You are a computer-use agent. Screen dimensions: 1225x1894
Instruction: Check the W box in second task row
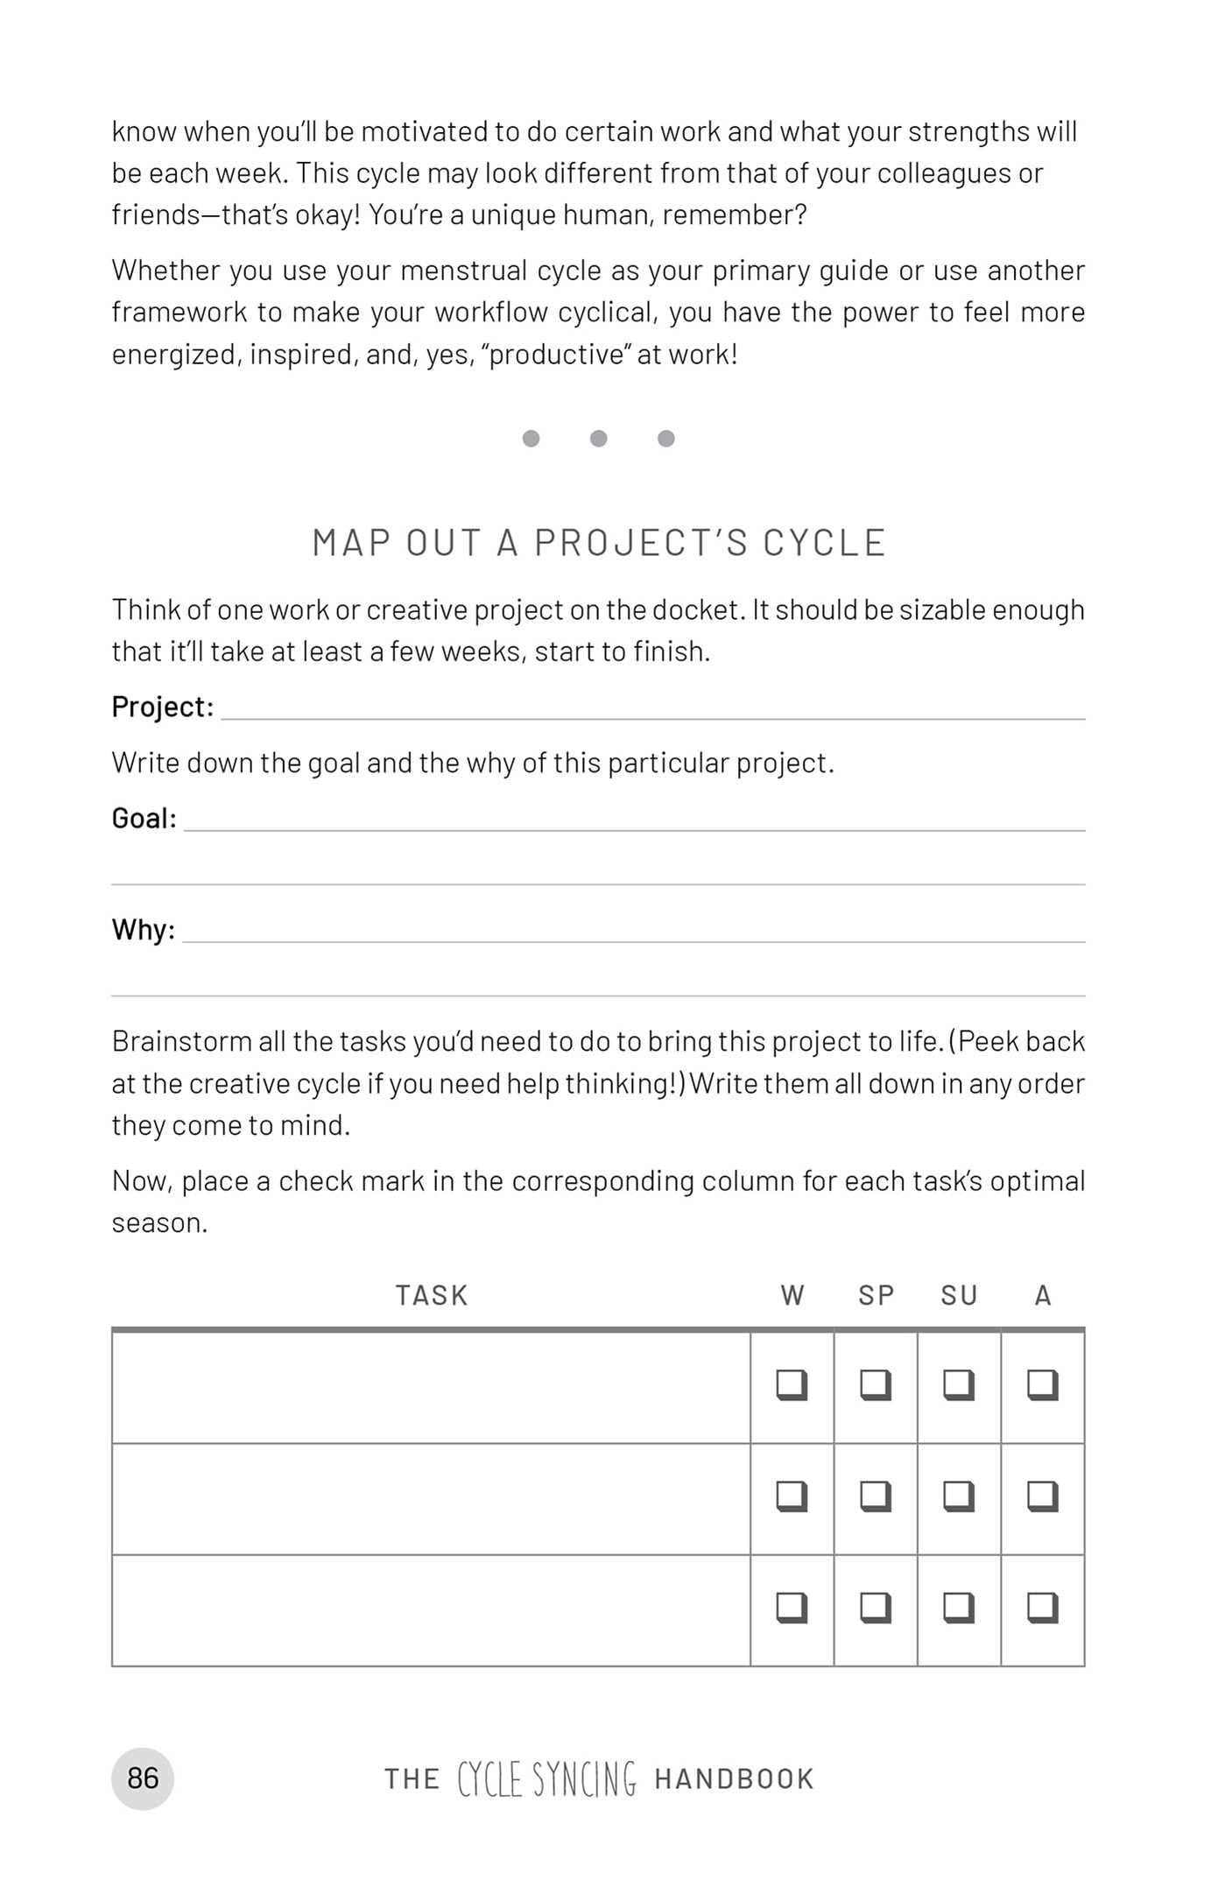792,1496
